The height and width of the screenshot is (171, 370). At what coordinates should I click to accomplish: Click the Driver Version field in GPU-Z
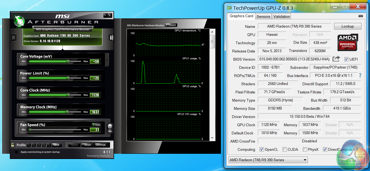309,117
